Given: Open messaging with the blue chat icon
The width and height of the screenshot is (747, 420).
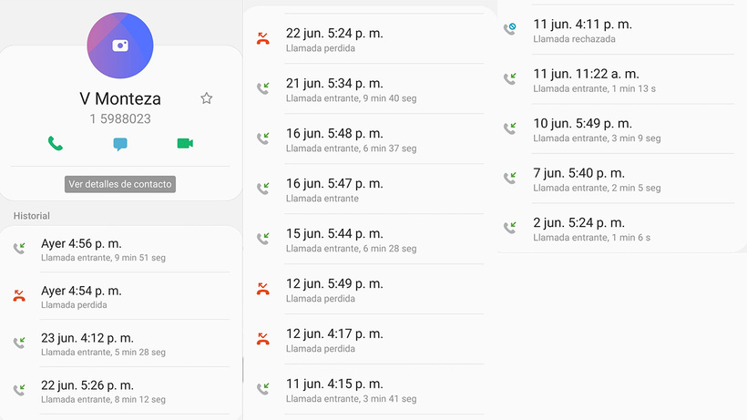Looking at the screenshot, I should [x=120, y=144].
